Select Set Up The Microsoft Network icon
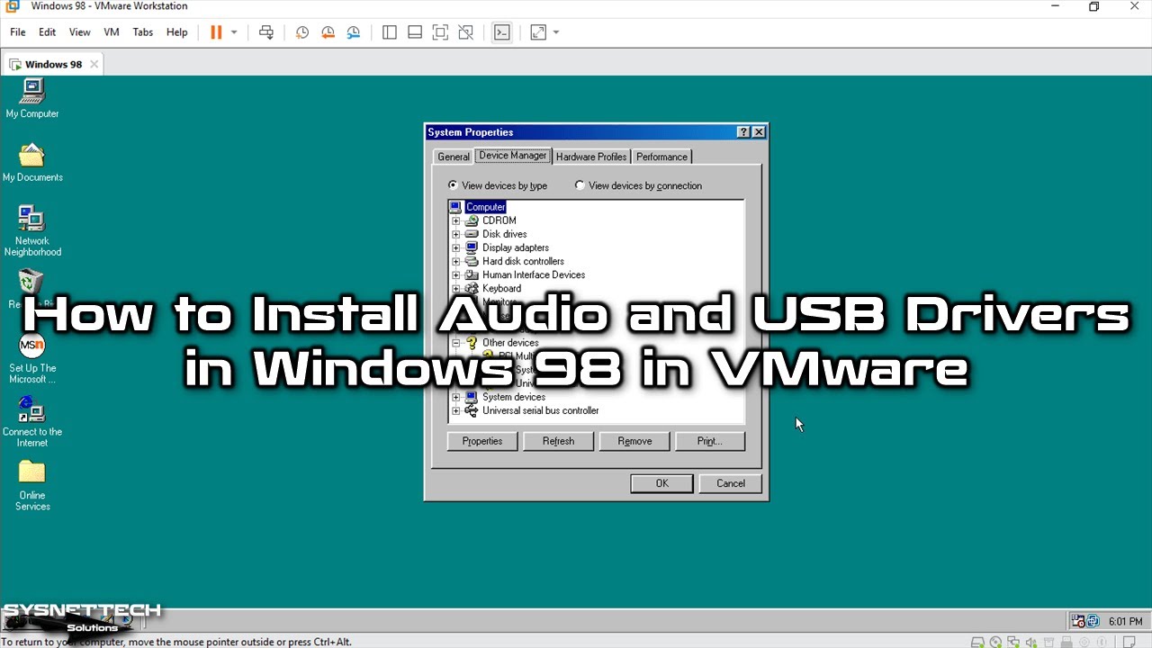Viewport: 1152px width, 648px height. (x=32, y=358)
